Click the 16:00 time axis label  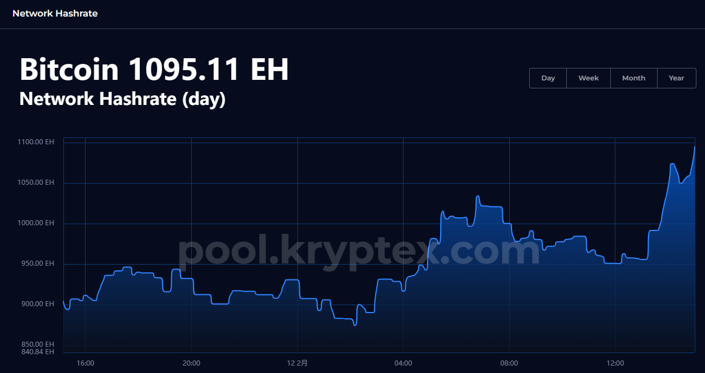click(85, 363)
